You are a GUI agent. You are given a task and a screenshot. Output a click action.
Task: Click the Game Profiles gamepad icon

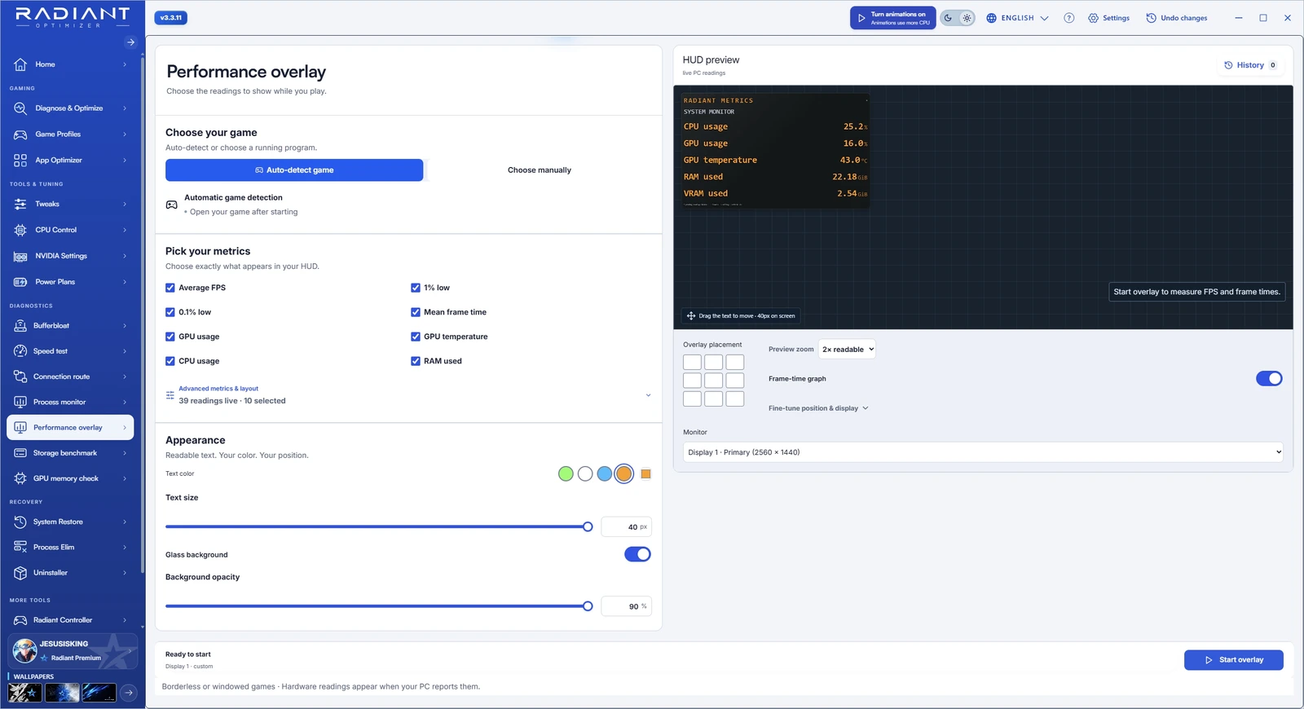coord(20,134)
